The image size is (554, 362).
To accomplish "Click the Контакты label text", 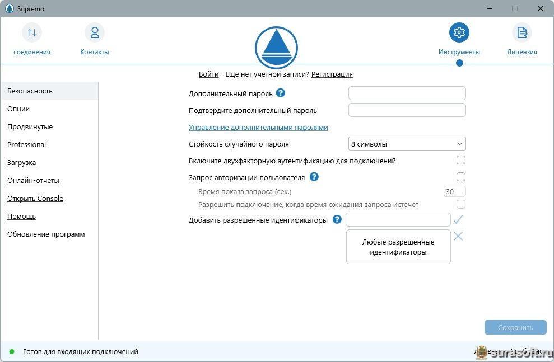I will click(x=94, y=52).
